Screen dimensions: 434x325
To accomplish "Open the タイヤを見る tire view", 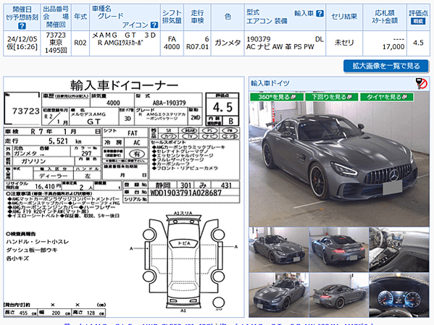I will pos(387,97).
